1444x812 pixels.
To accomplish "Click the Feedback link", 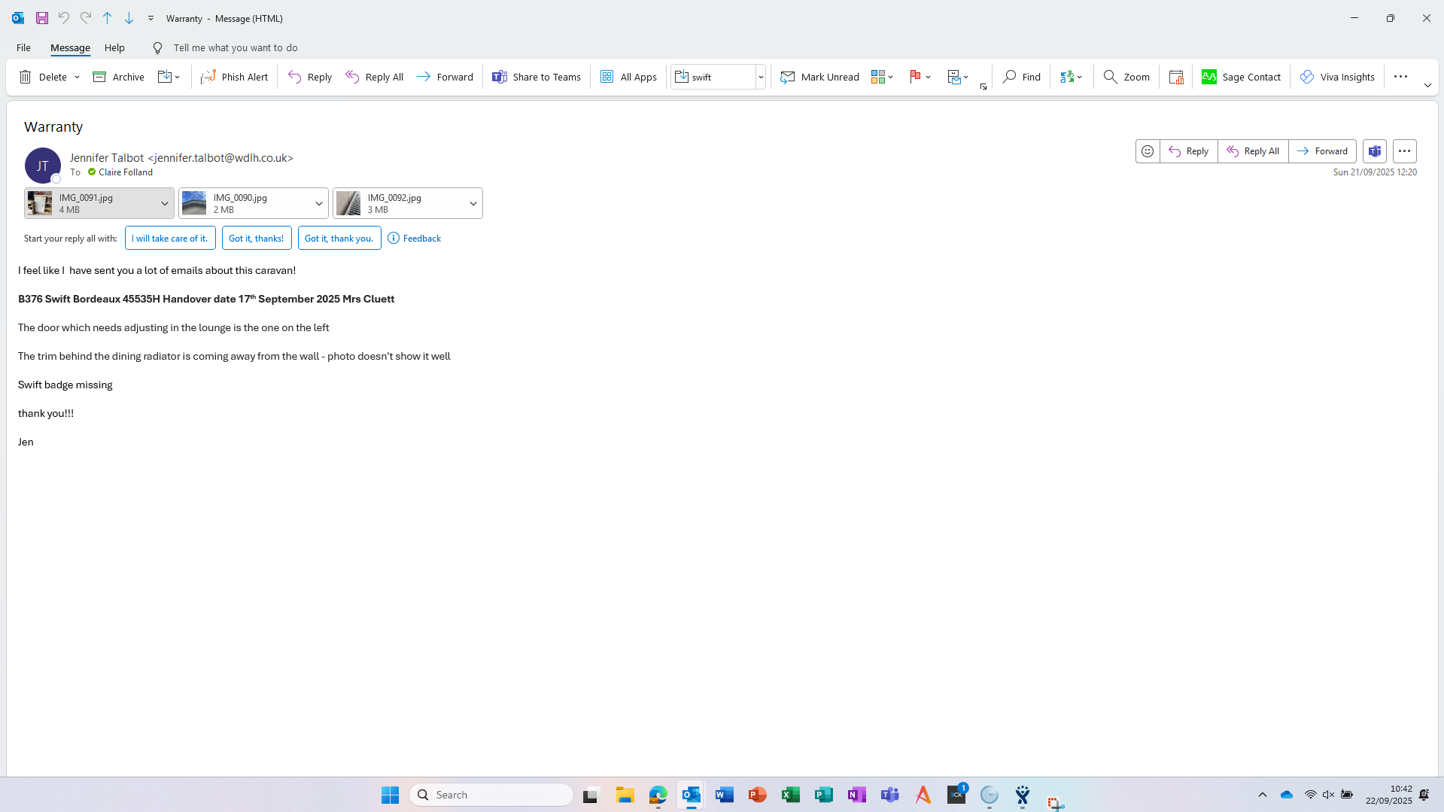I will click(x=421, y=239).
